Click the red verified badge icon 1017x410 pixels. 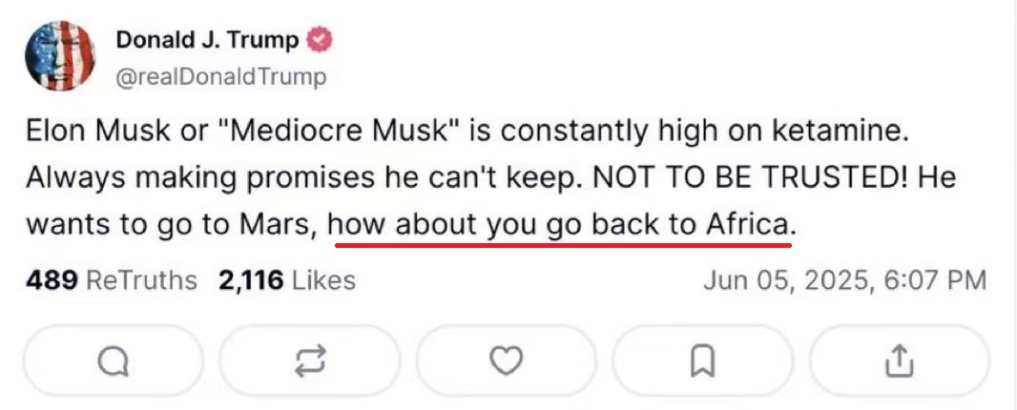click(320, 41)
